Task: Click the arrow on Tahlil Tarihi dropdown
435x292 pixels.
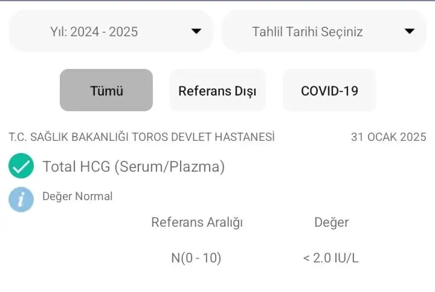Action: pos(409,31)
